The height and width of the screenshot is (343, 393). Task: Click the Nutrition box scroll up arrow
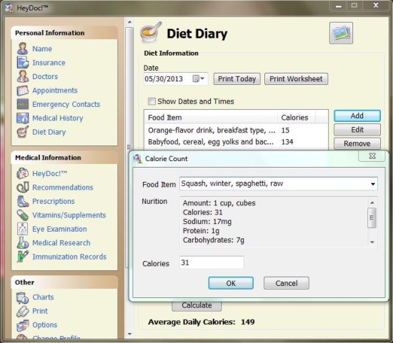372,203
